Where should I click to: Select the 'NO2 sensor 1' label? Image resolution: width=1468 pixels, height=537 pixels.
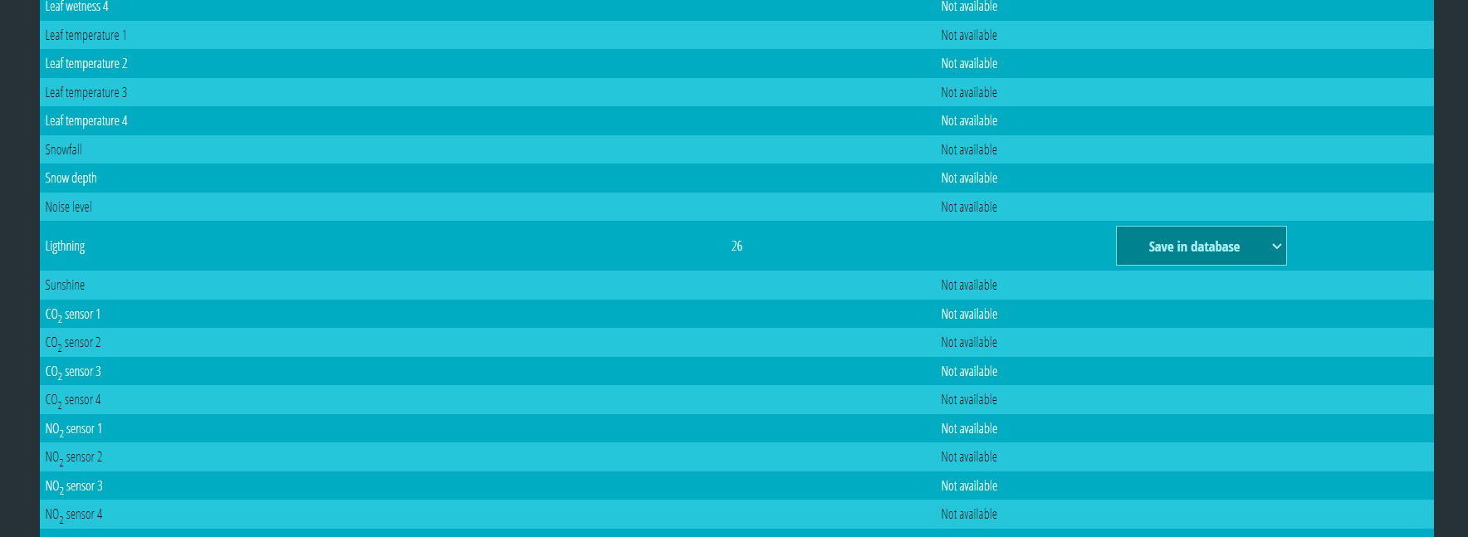click(74, 429)
